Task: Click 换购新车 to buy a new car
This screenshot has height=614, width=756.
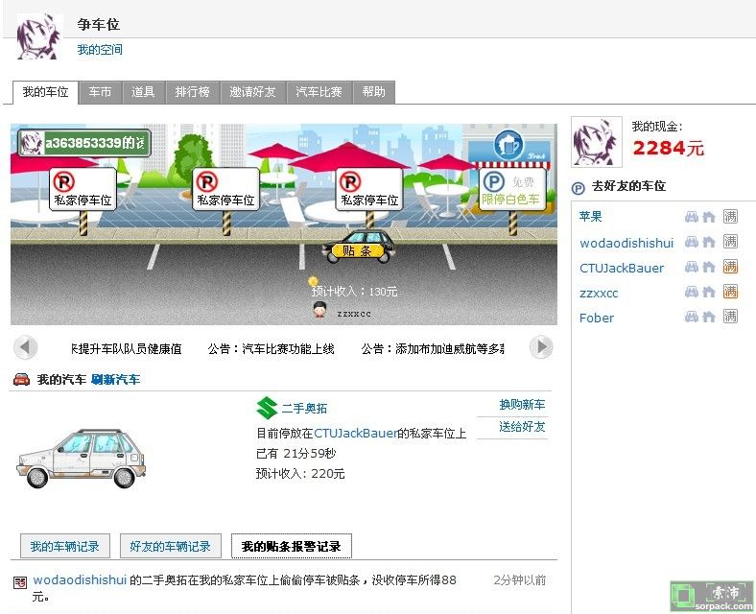Action: point(521,405)
